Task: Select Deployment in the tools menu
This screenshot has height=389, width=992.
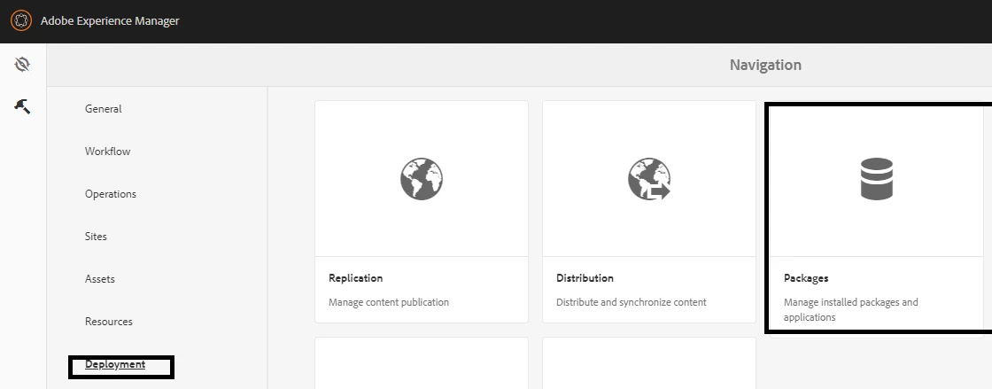Action: click(x=115, y=364)
